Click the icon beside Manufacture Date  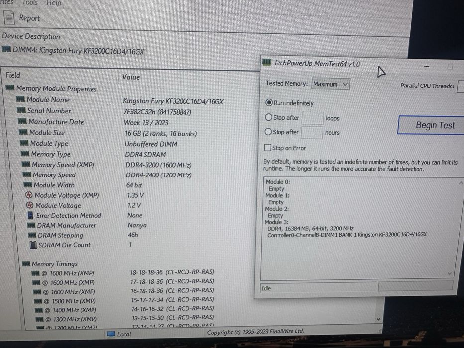tap(22, 121)
